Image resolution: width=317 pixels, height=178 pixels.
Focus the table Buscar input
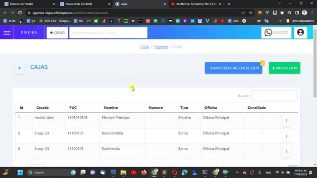pyautogui.click(x=274, y=95)
